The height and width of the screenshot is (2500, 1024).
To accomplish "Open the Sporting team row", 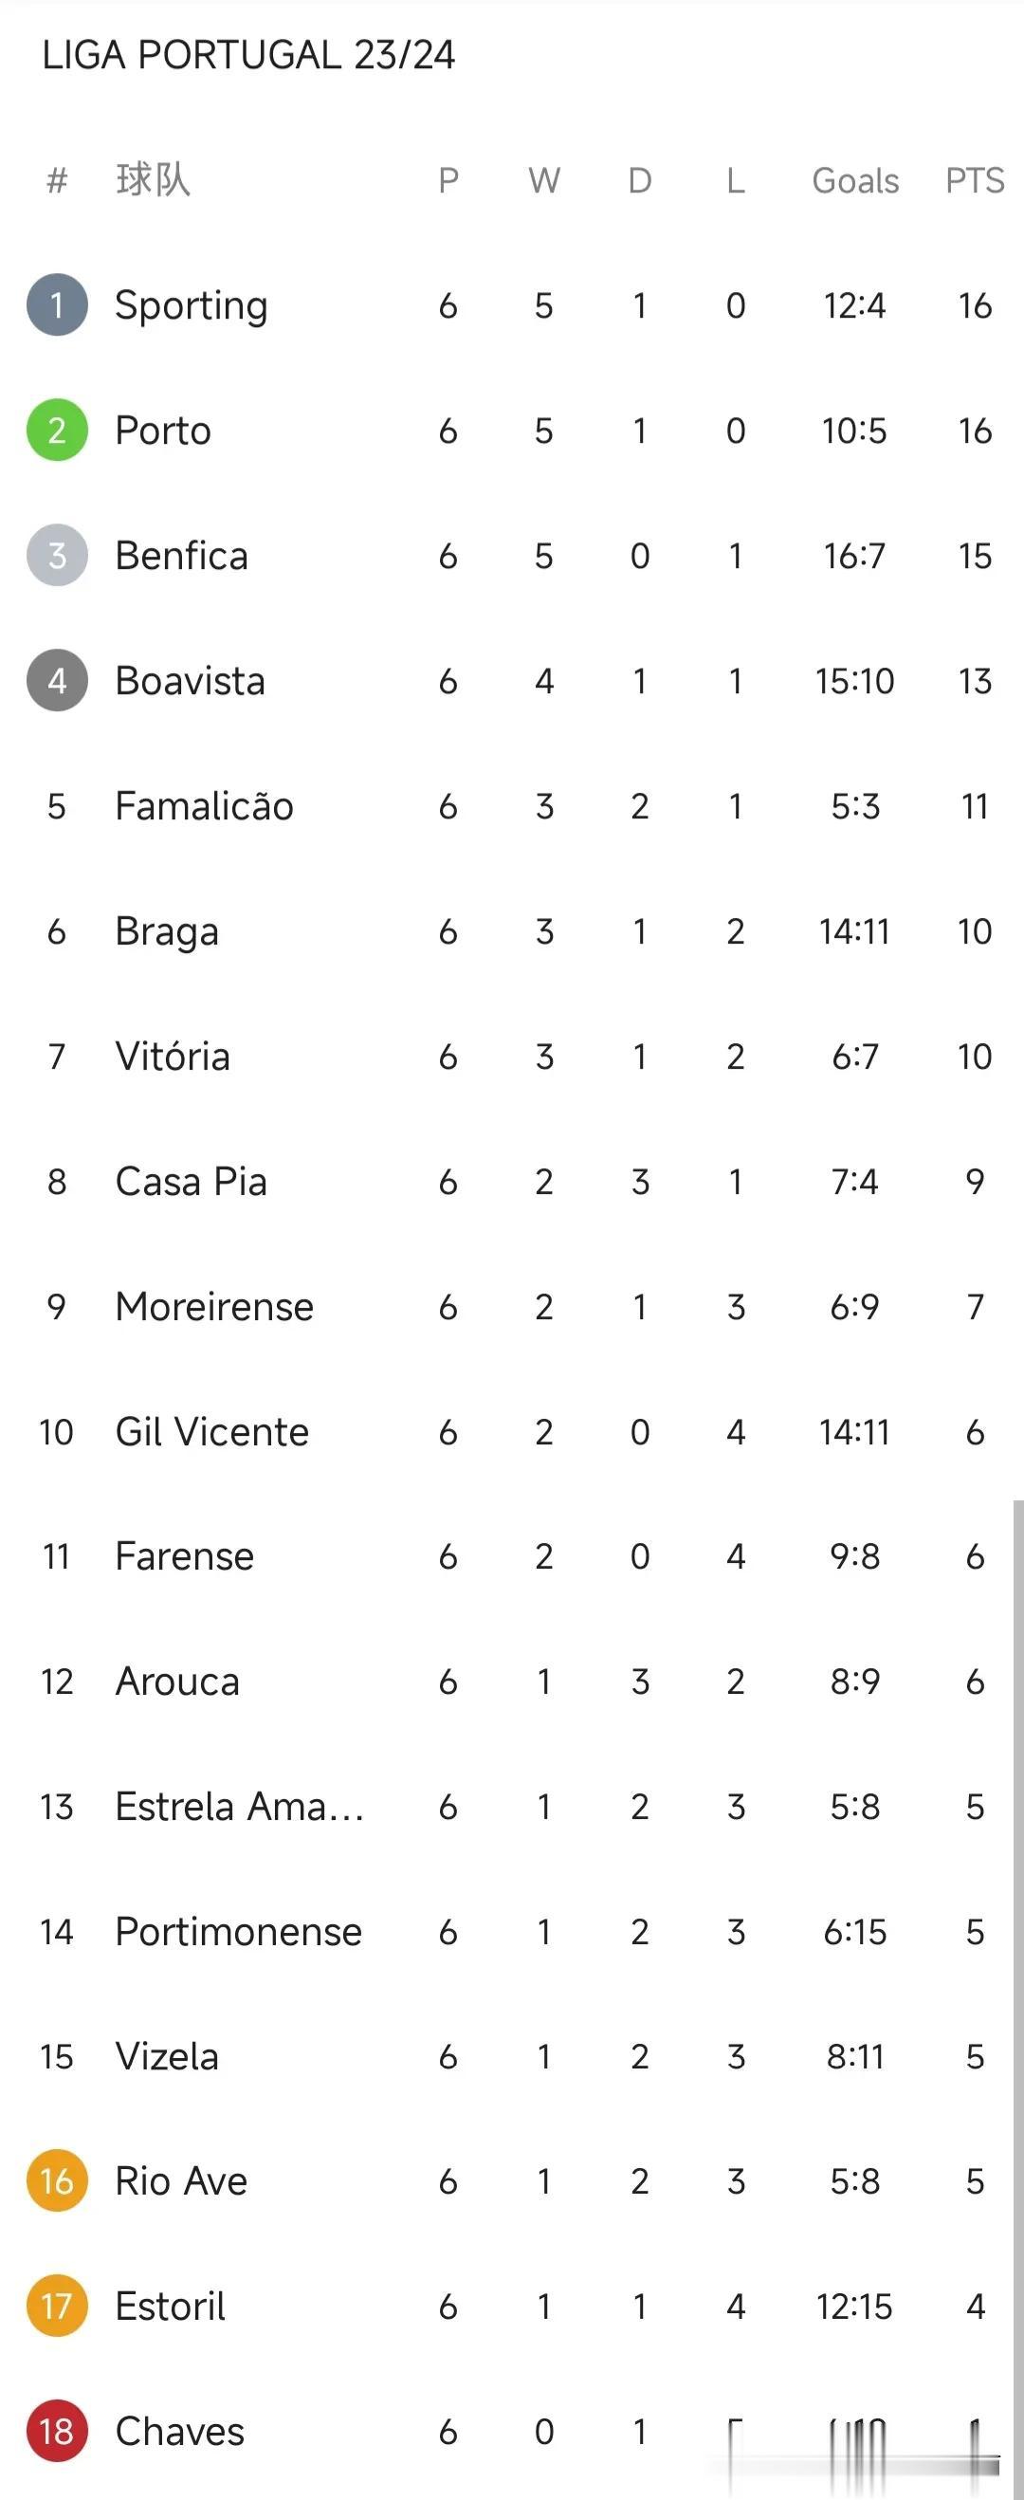I will tap(511, 304).
